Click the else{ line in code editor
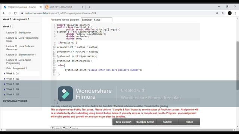239x134 pixels. pos(62,66)
